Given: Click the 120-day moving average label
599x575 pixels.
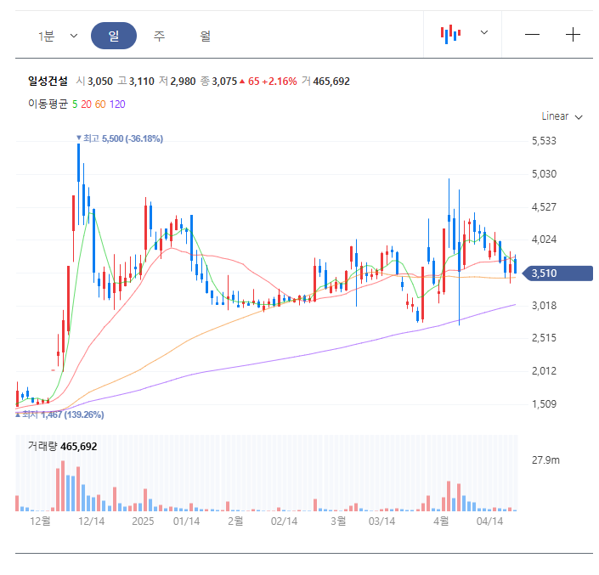Looking at the screenshot, I should pos(117,104).
